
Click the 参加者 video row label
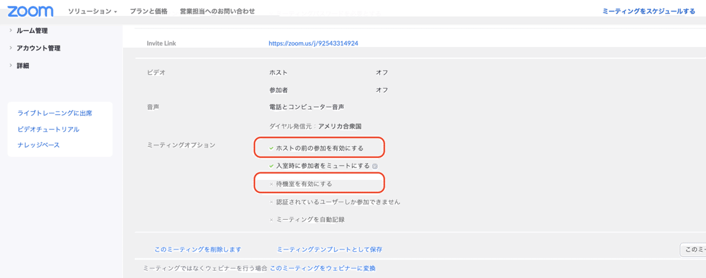tap(278, 90)
